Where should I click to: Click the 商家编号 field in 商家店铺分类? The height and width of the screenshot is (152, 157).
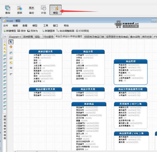click(x=43, y=71)
